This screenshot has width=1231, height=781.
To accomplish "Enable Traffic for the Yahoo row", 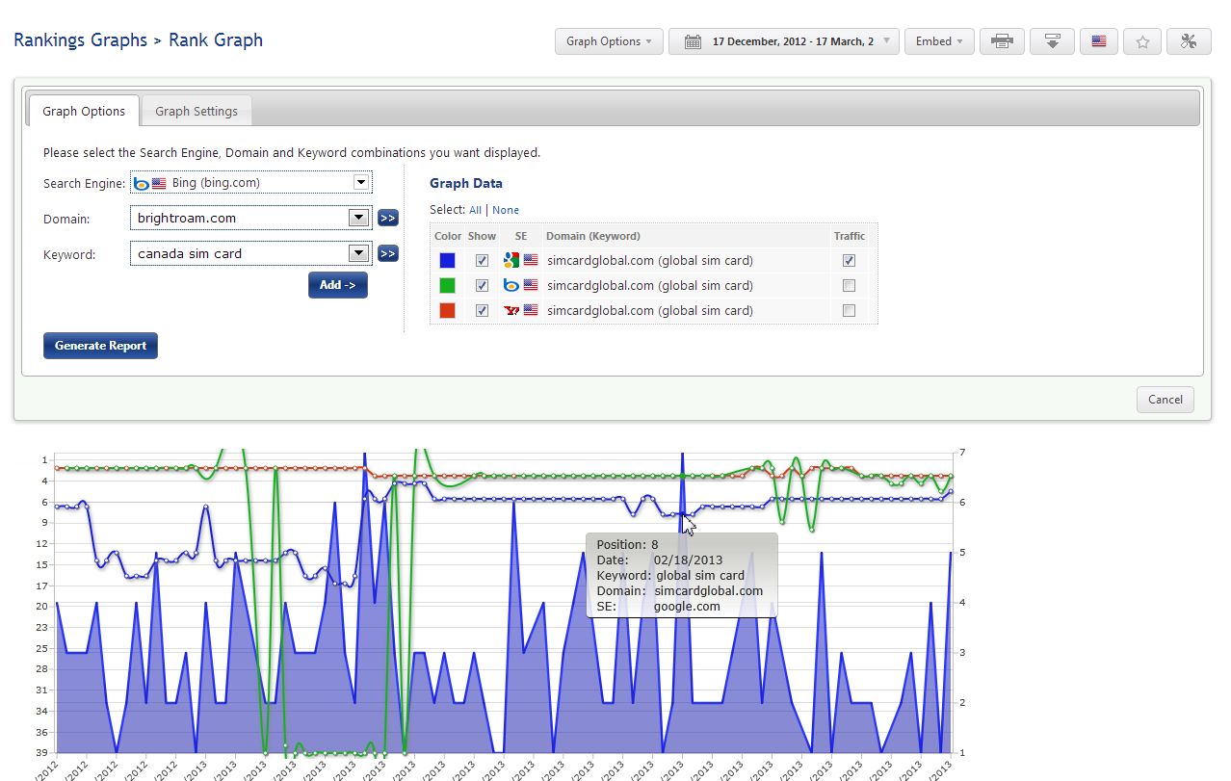I will point(849,311).
